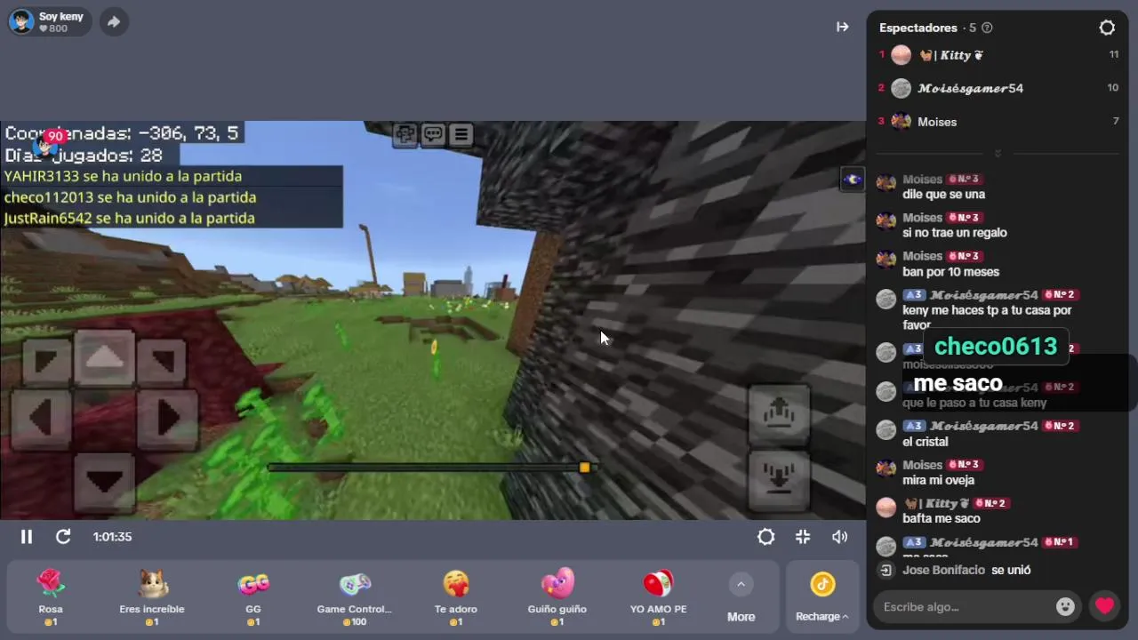Open spectators info question mark icon
The height and width of the screenshot is (640, 1138).
[987, 28]
